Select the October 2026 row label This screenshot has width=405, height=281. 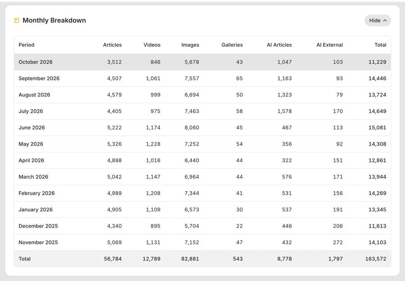tap(36, 62)
